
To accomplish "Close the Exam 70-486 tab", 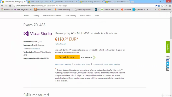I will pyautogui.click(x=25, y=2).
